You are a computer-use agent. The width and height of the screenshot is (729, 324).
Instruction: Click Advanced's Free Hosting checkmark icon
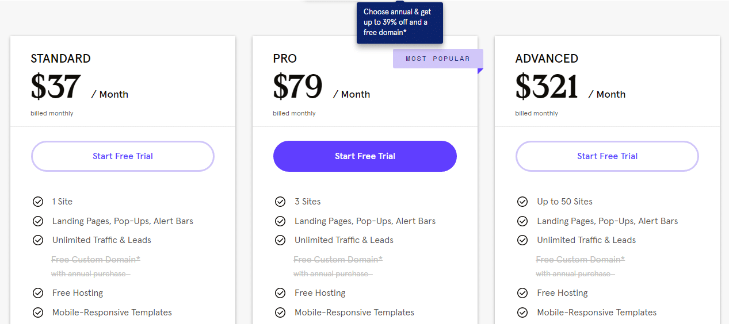tap(522, 293)
